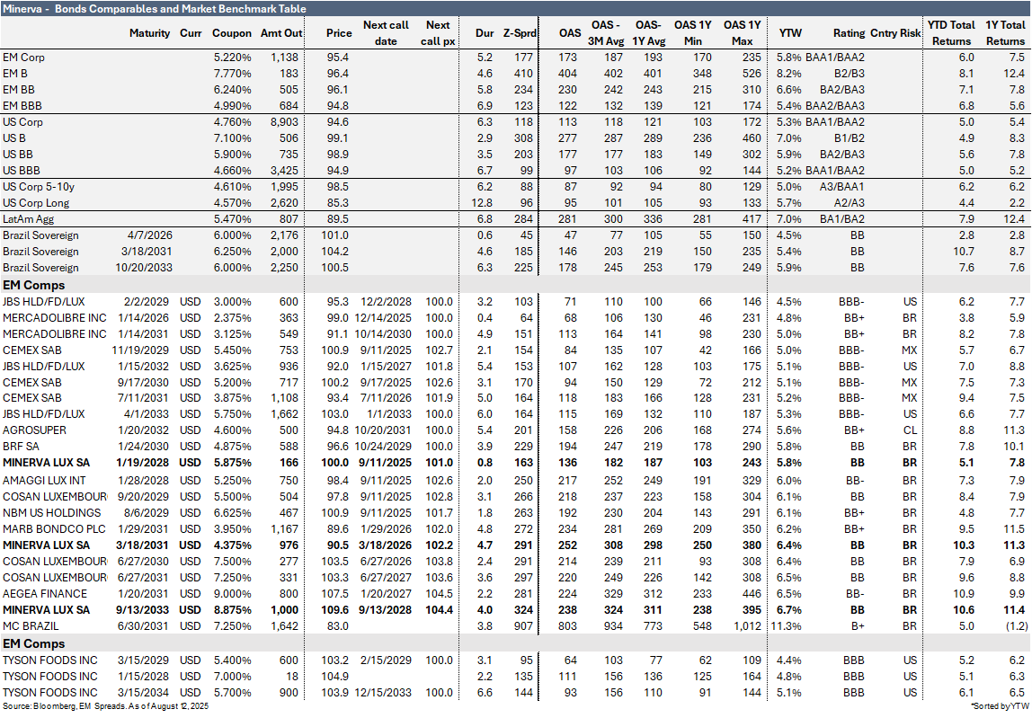Select AEGEA FINANCE coupon '9.000%'

click(x=232, y=594)
